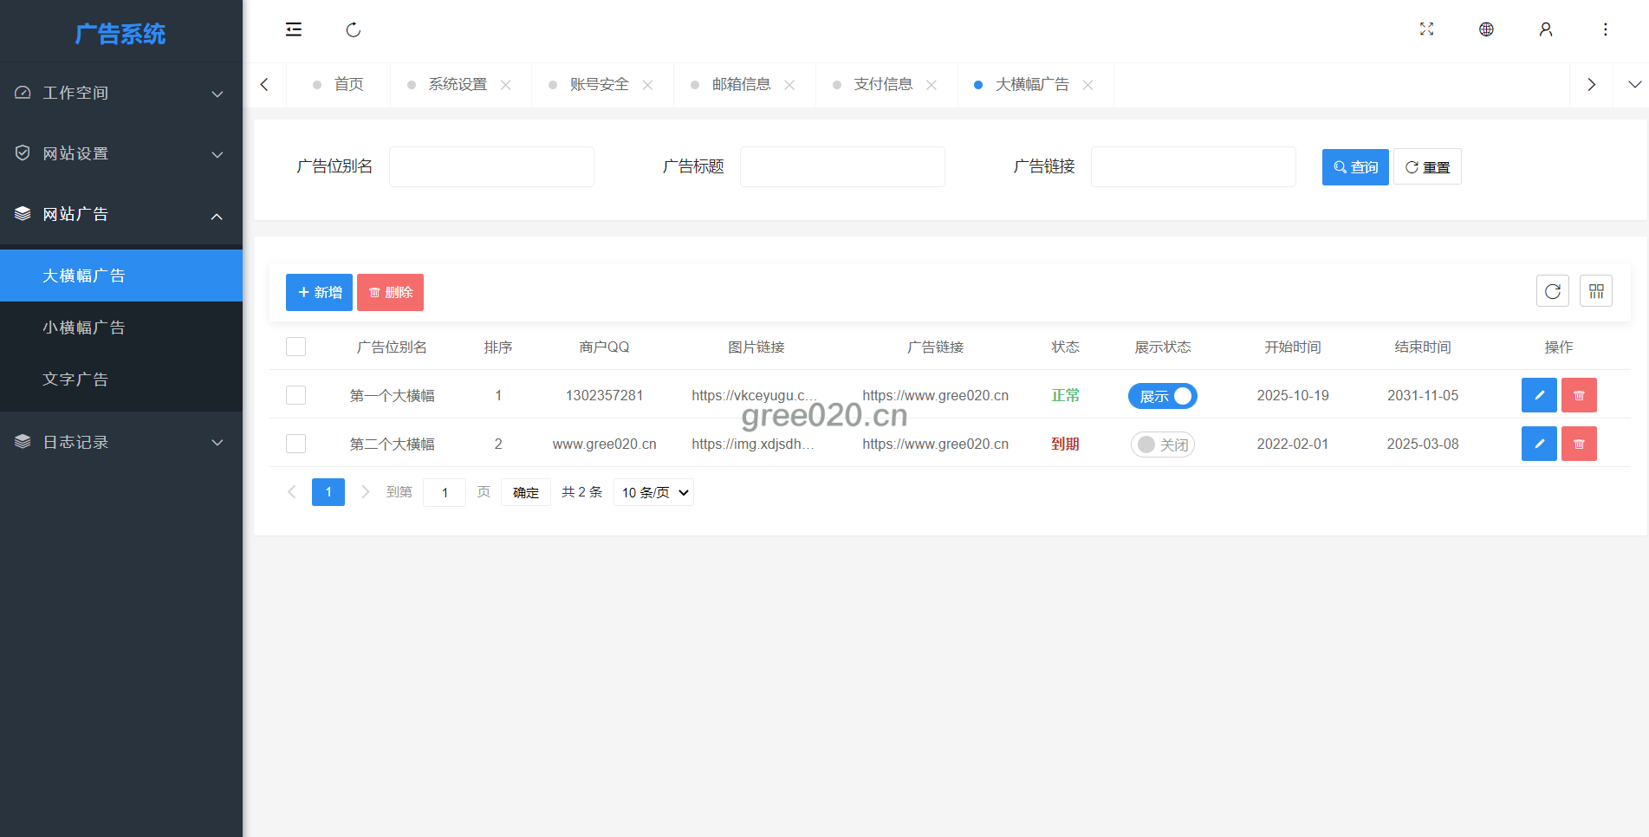1649x837 pixels.
Task: Open the column filter grid icon
Action: (x=1595, y=291)
